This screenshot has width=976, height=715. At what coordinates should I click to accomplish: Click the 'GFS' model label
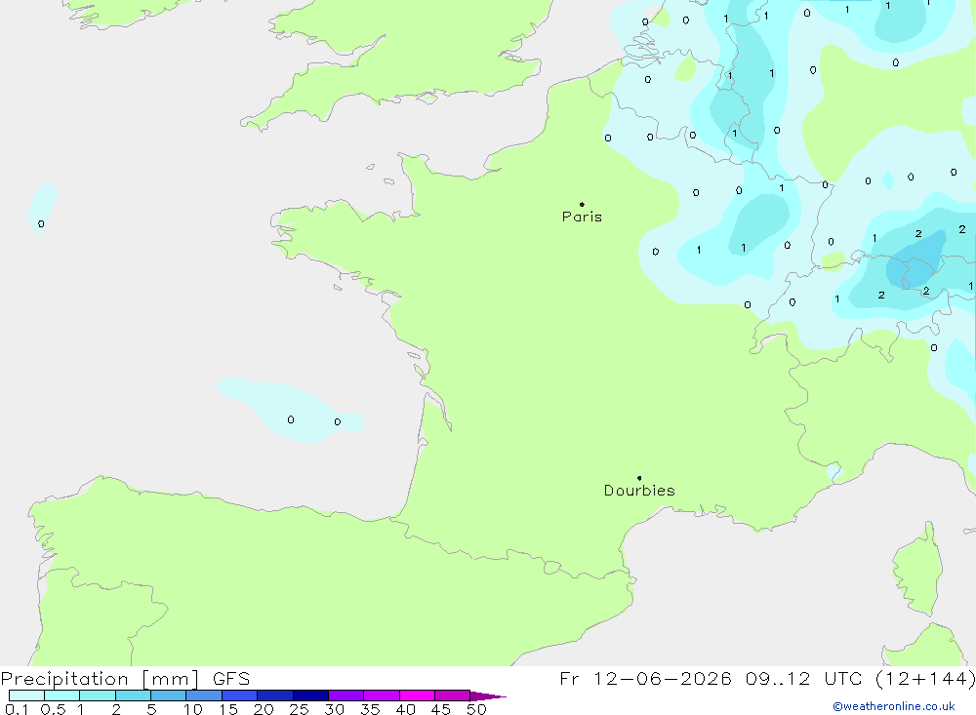point(231,679)
